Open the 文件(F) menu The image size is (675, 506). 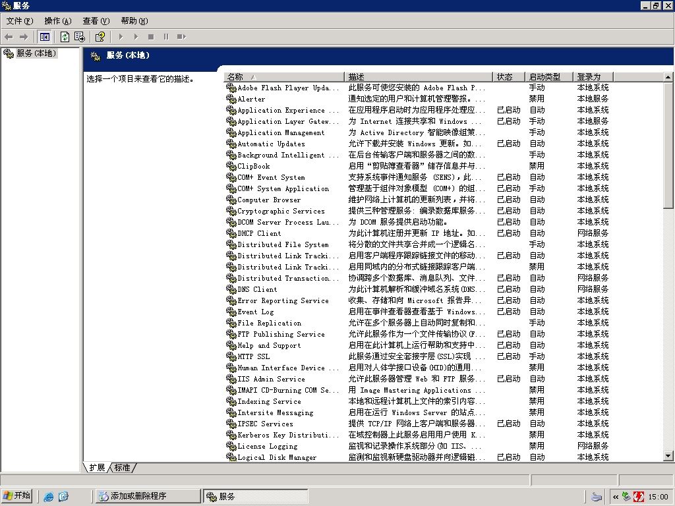19,20
